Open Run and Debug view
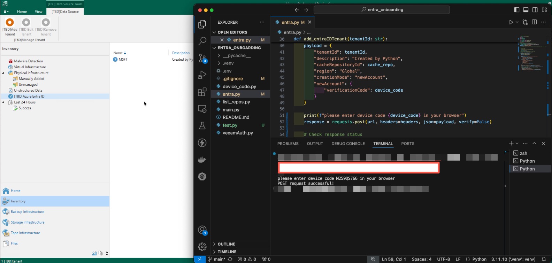This screenshot has width=552, height=263. [x=202, y=75]
